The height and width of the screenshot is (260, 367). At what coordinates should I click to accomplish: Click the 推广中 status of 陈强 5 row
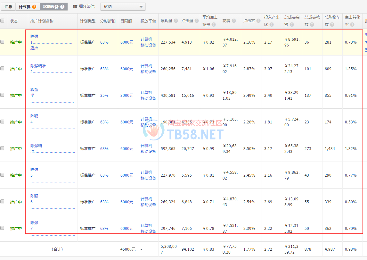coord(16,175)
